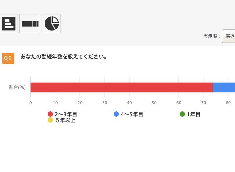Click the blue 4〜5年目 bar segment
Viewport: 235px width, 172px height.
[x=224, y=87]
